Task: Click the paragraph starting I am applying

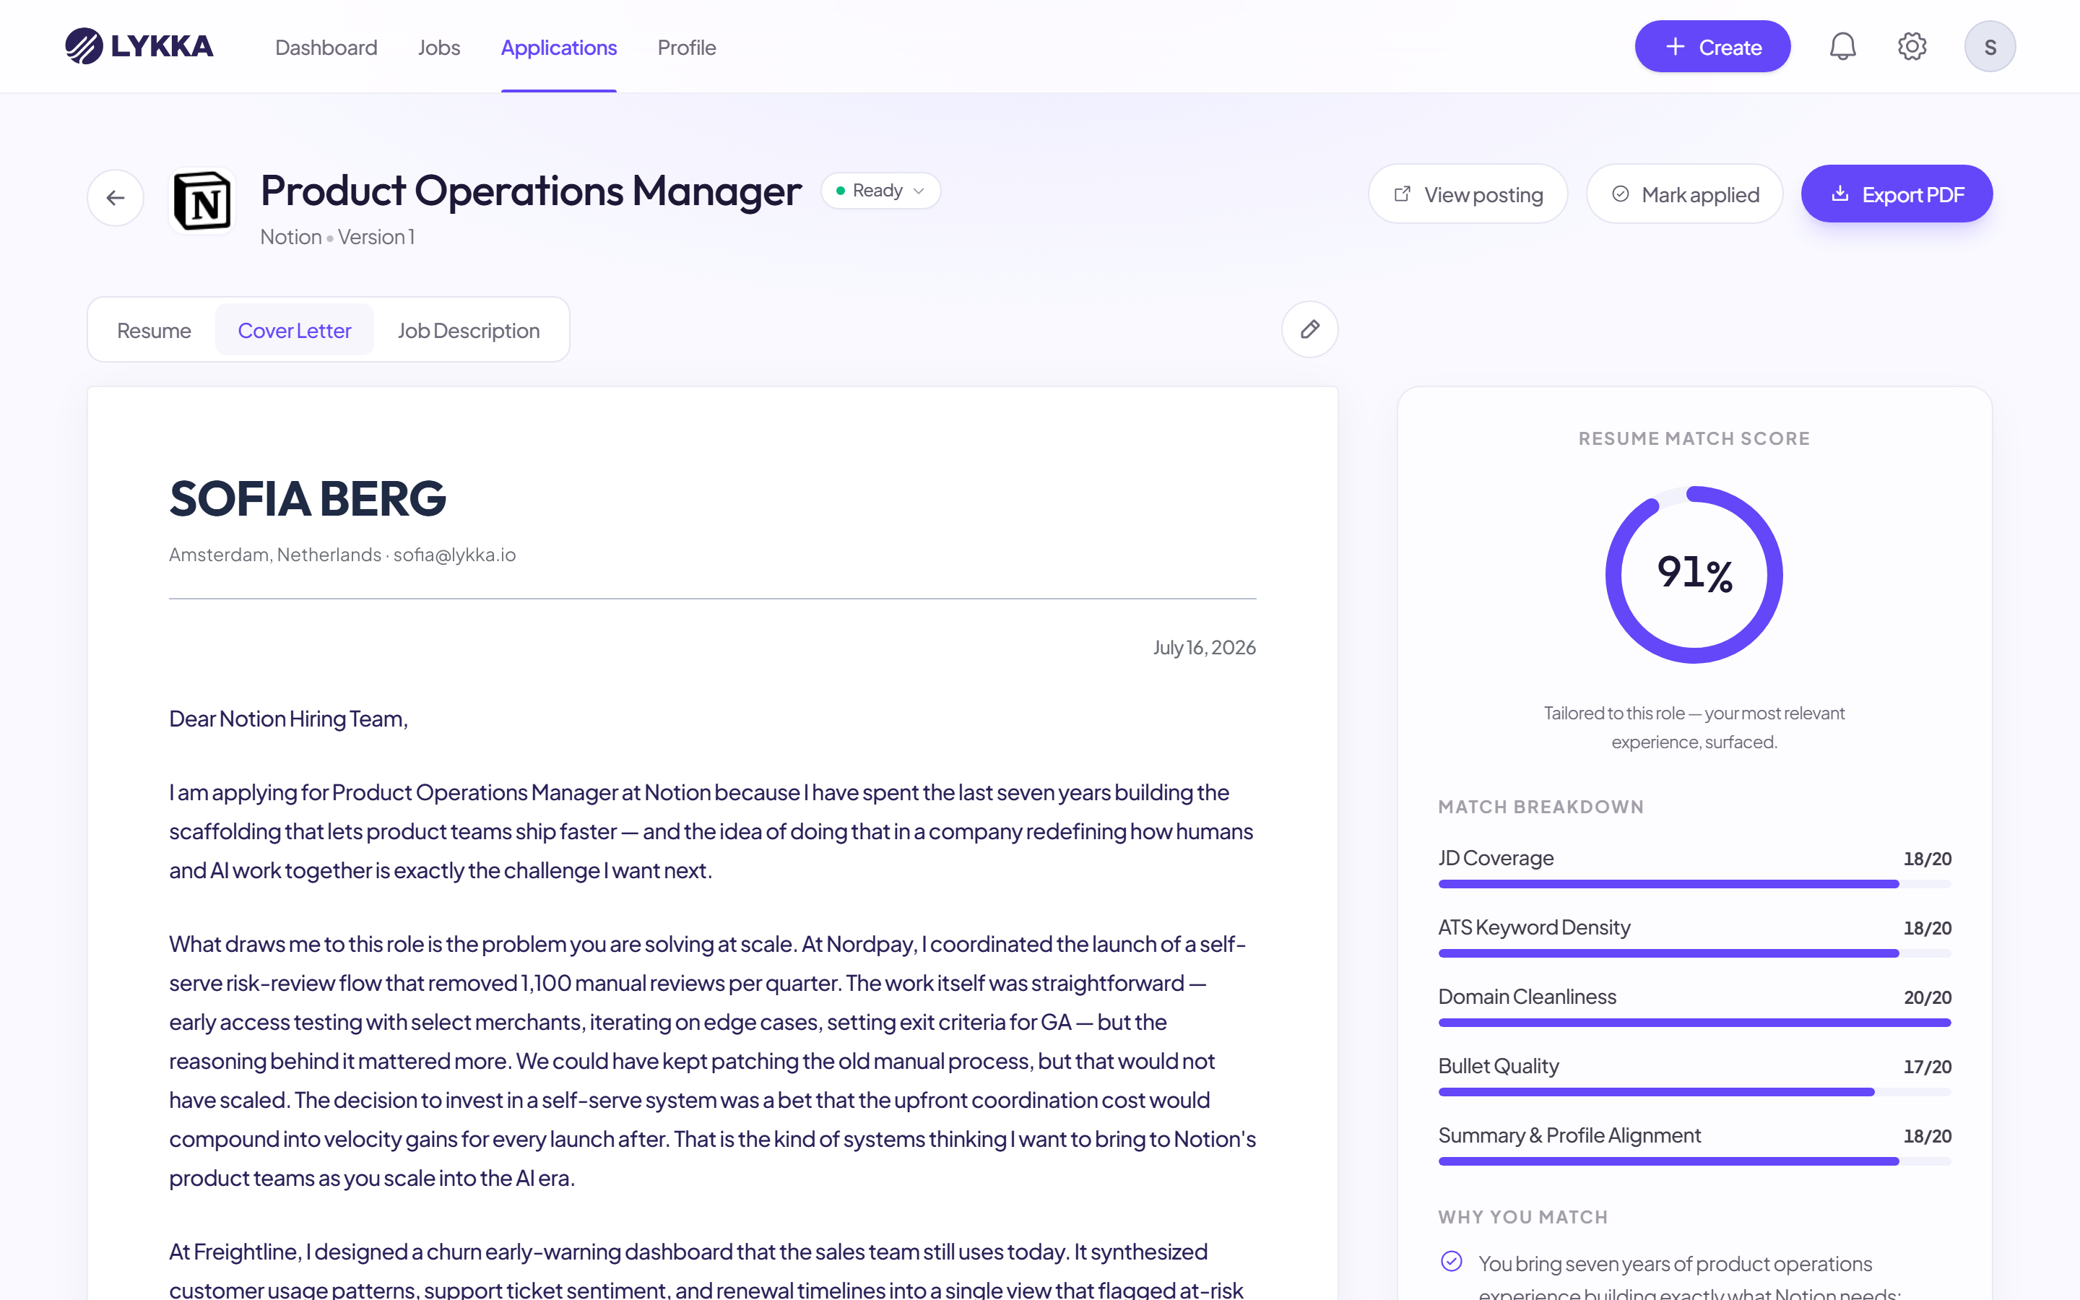Action: (x=713, y=831)
